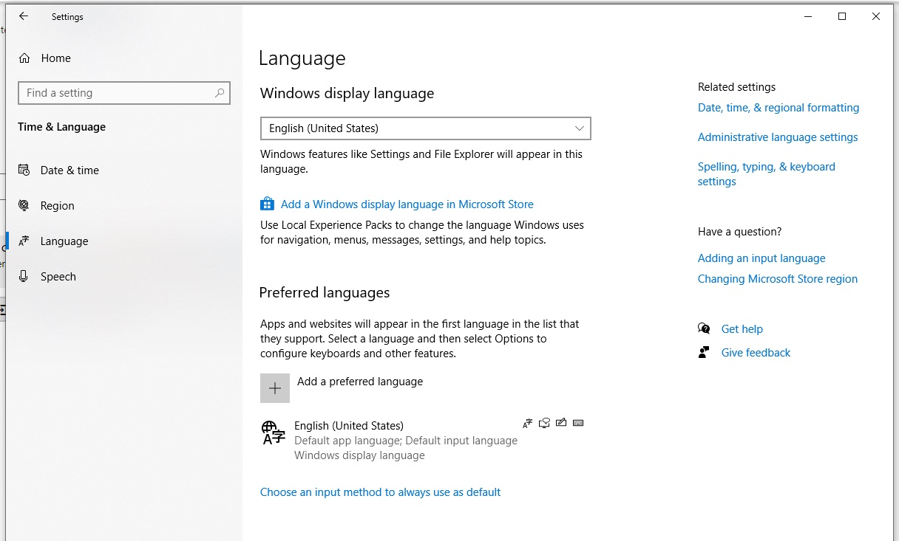Click the Related settings heading
The width and height of the screenshot is (899, 541).
(737, 87)
